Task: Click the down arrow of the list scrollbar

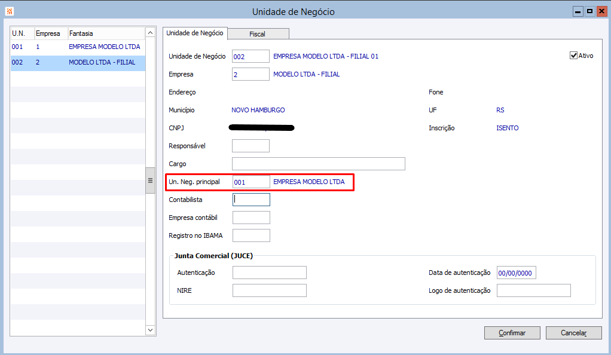Action: click(151, 330)
